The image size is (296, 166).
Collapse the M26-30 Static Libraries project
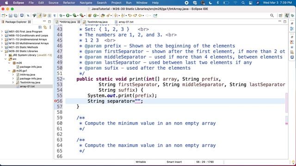point(2,51)
